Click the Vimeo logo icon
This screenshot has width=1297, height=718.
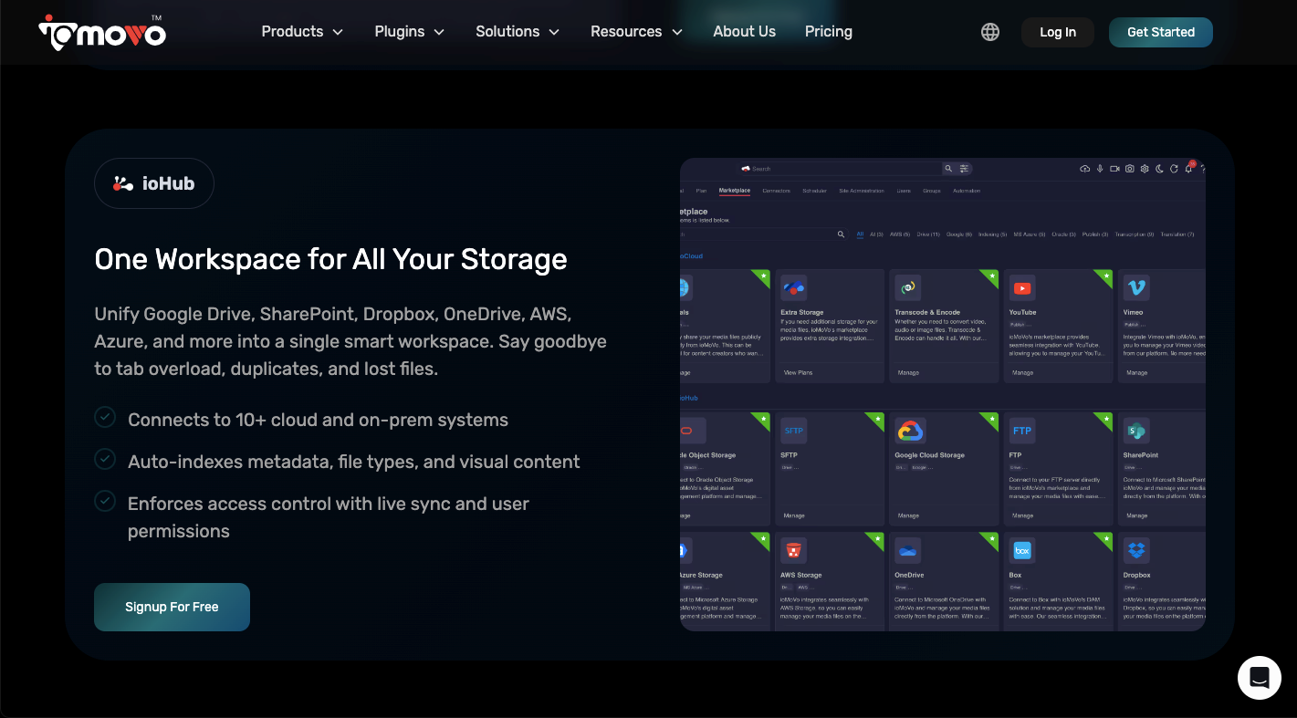[1136, 288]
